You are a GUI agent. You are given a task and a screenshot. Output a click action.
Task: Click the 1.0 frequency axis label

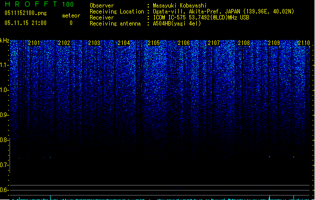coord(4,90)
